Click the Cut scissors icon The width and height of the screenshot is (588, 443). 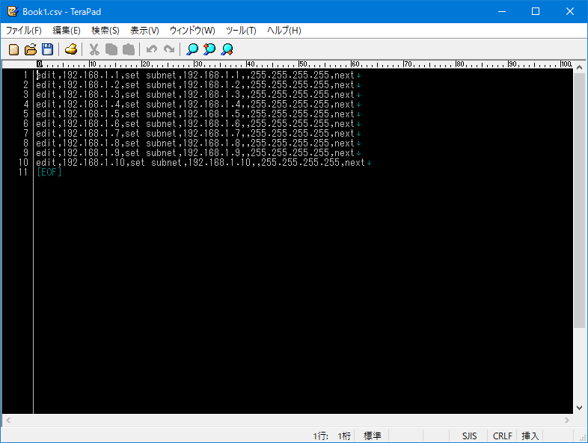[x=94, y=50]
